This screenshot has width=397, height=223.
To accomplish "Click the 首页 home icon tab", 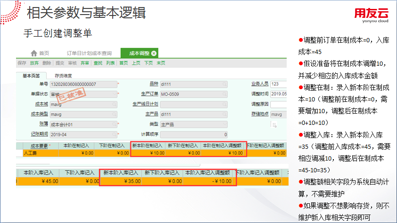I will [x=39, y=53].
